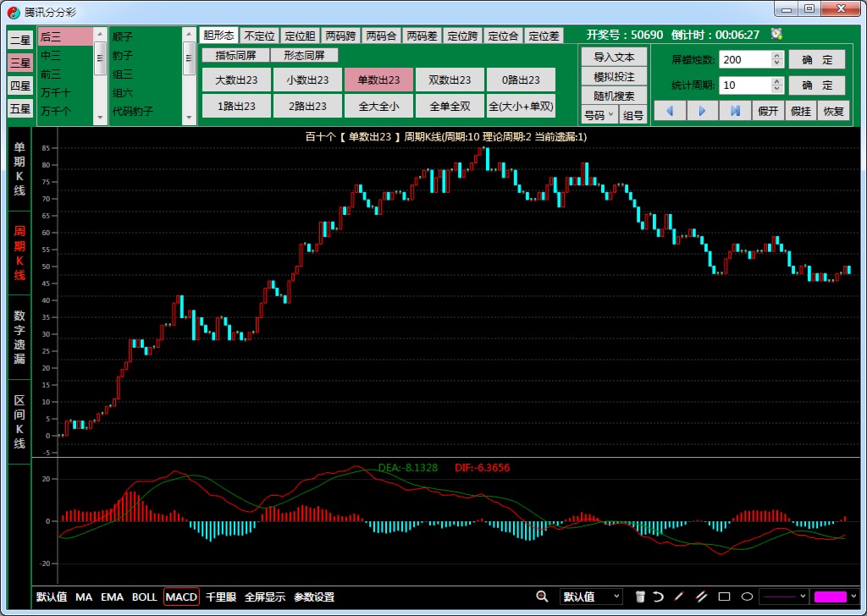Open the 数字遗漏 side tab
The height and width of the screenshot is (616, 867).
[x=19, y=337]
